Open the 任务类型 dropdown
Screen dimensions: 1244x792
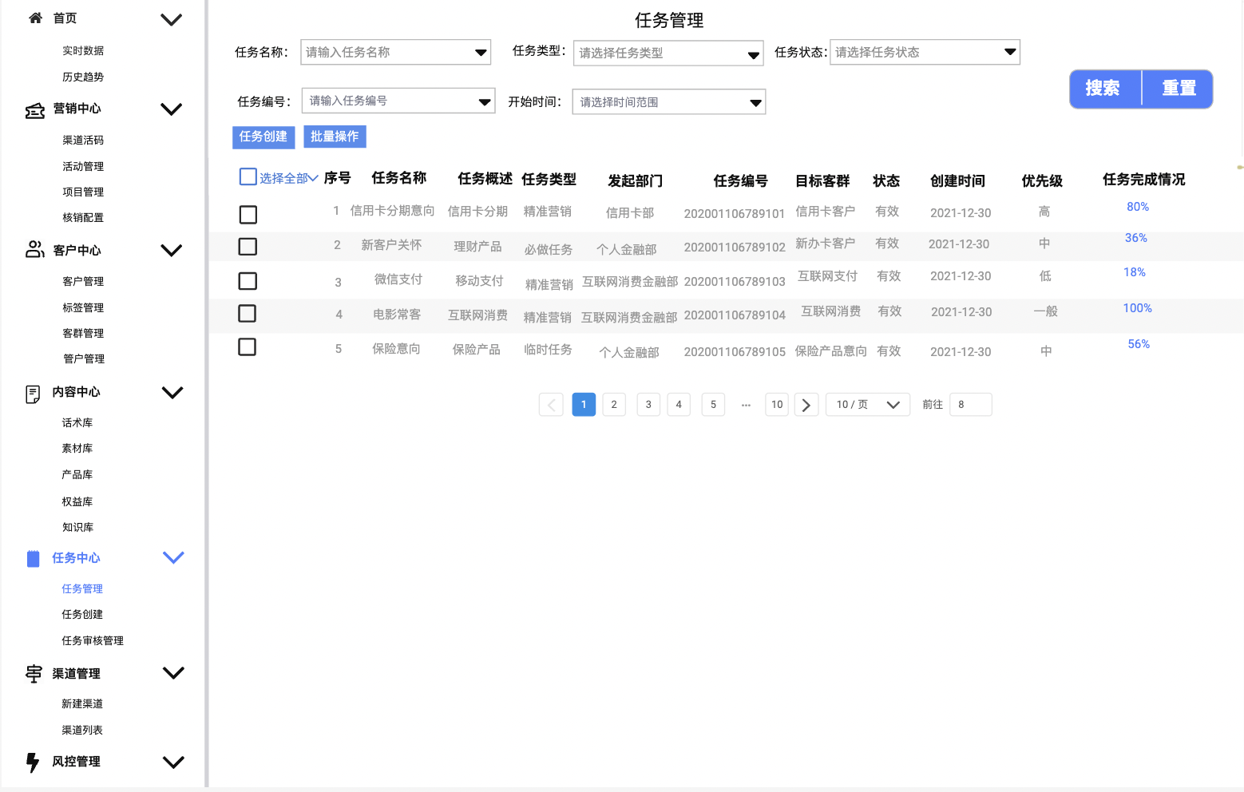point(668,53)
